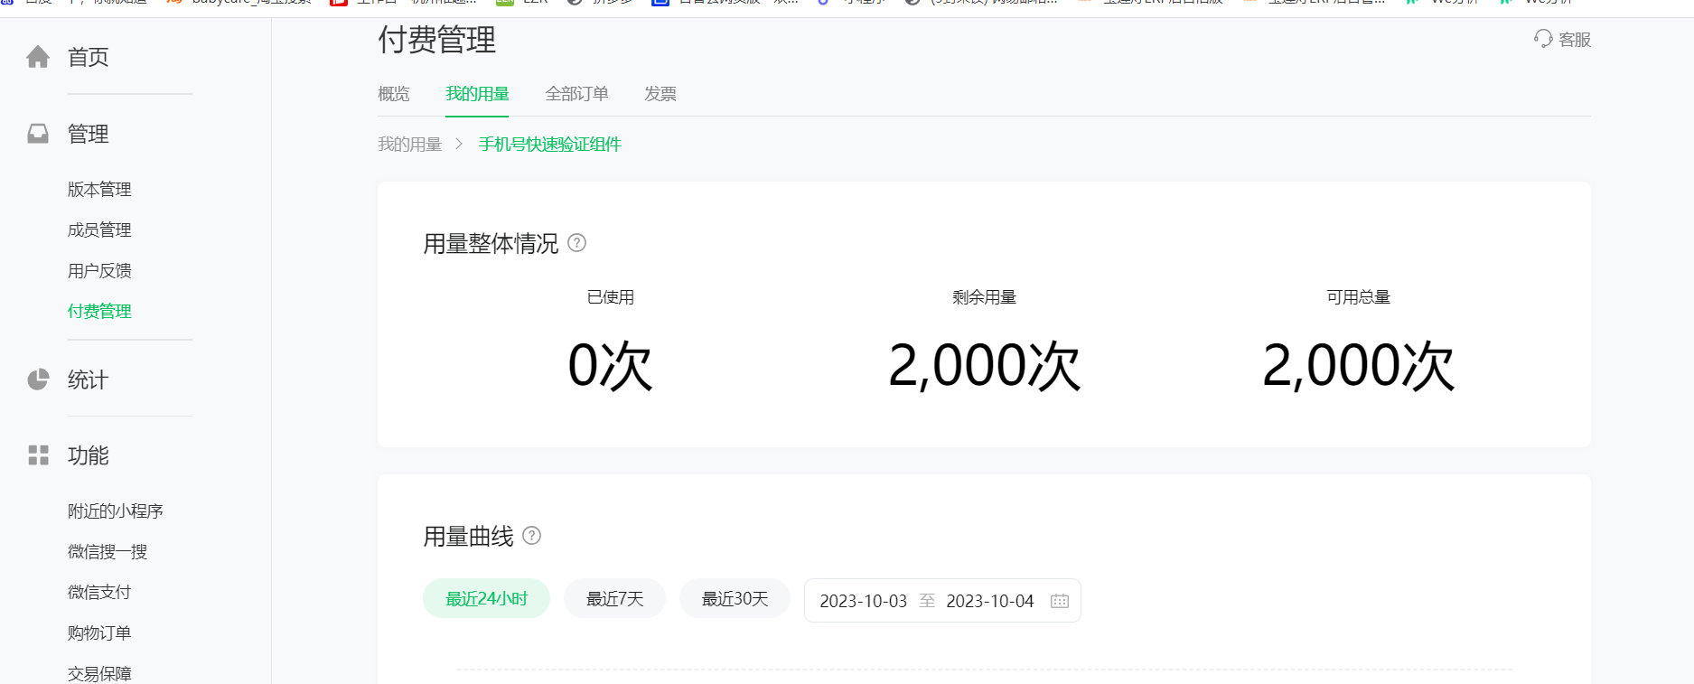Click the start date 2023-10-03 field
Screen dimensions: 1694x684
863,601
